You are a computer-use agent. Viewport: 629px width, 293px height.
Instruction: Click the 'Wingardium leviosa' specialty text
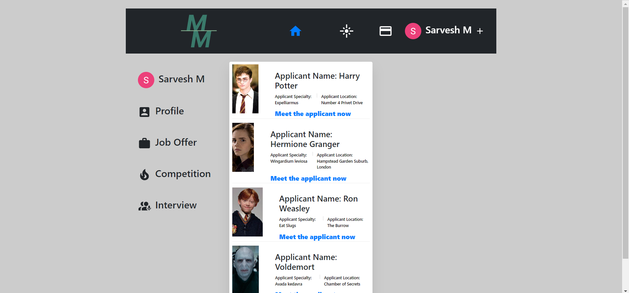(x=289, y=161)
